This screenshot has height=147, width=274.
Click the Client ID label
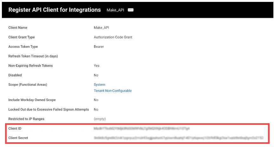click(15, 129)
